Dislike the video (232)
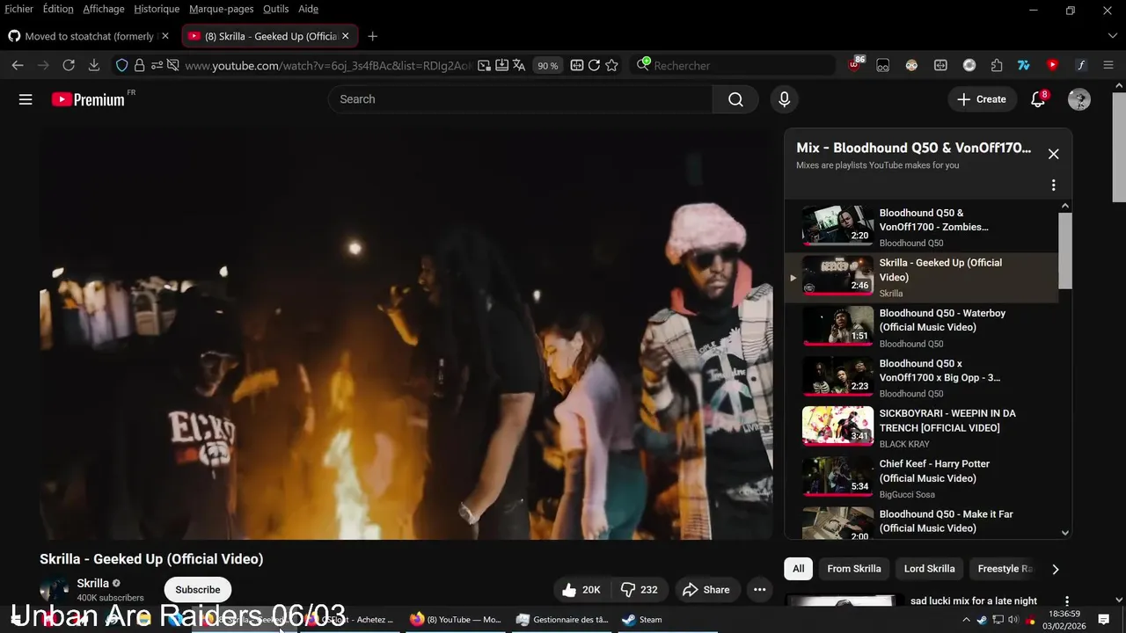 pyautogui.click(x=640, y=590)
